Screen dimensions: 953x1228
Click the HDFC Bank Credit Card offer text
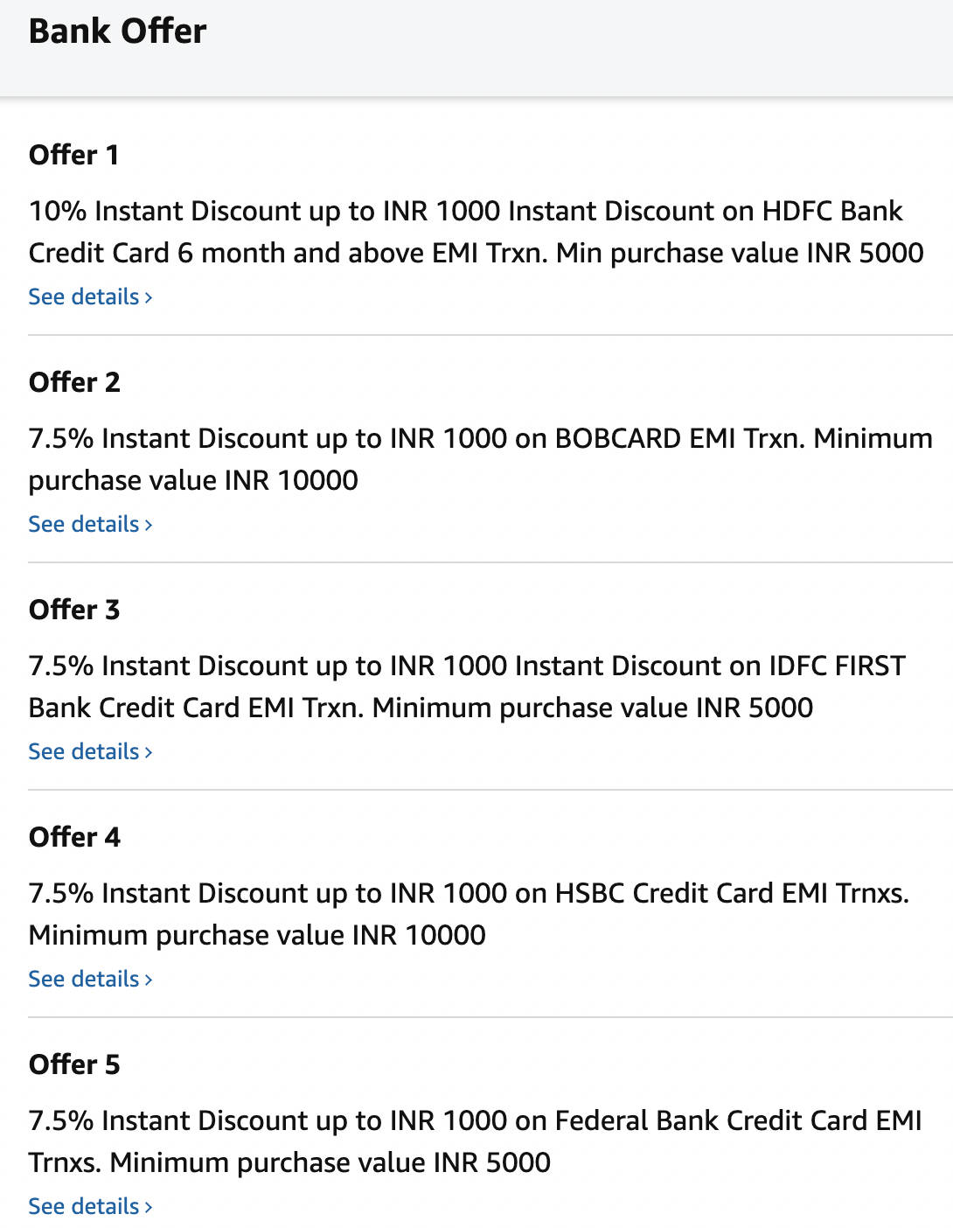476,232
